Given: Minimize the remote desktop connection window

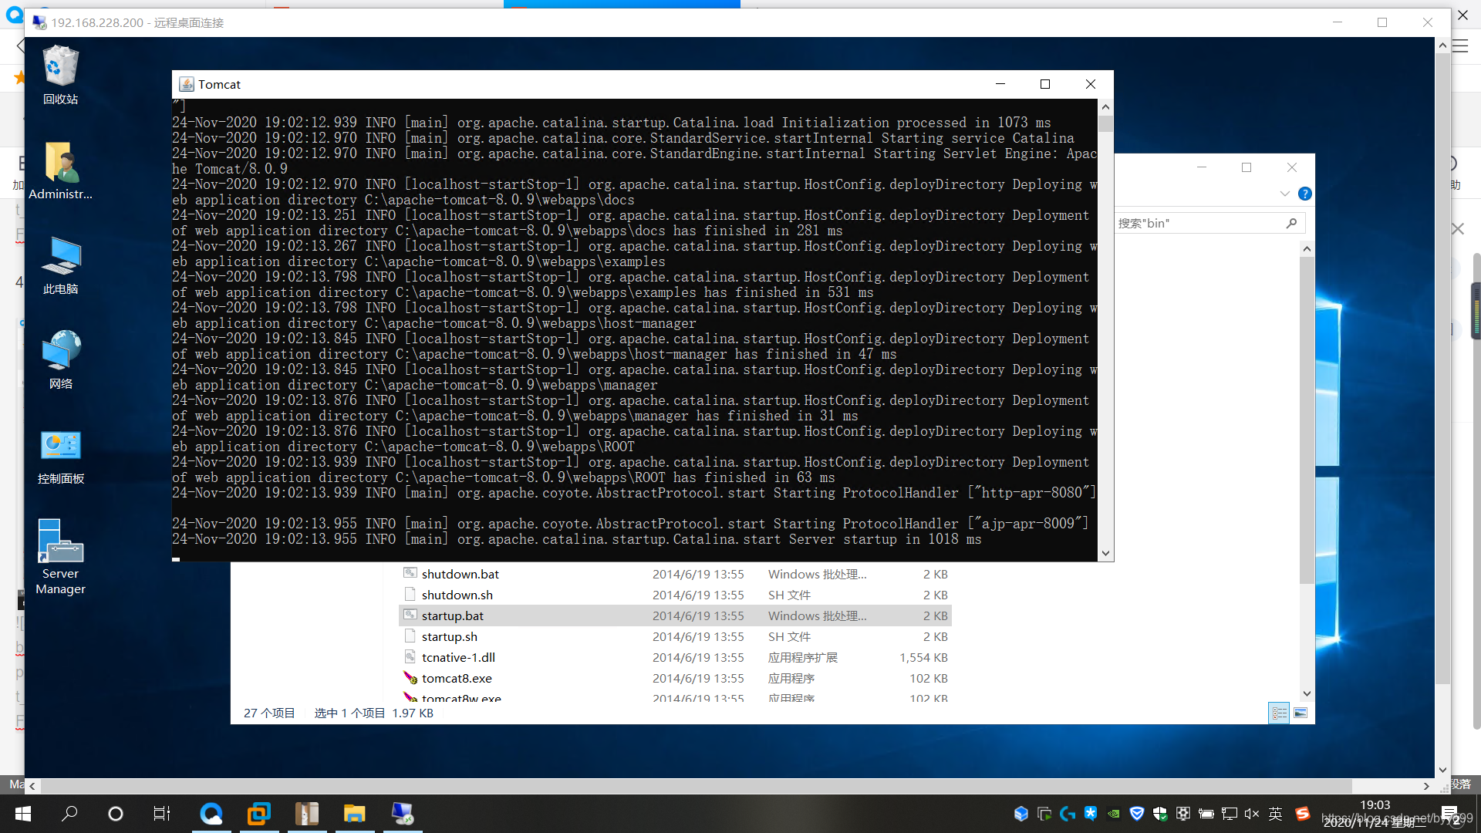Looking at the screenshot, I should (x=1338, y=22).
